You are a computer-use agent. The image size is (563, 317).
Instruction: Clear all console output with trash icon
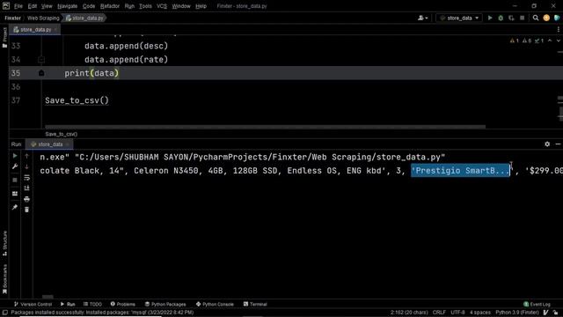(x=27, y=210)
